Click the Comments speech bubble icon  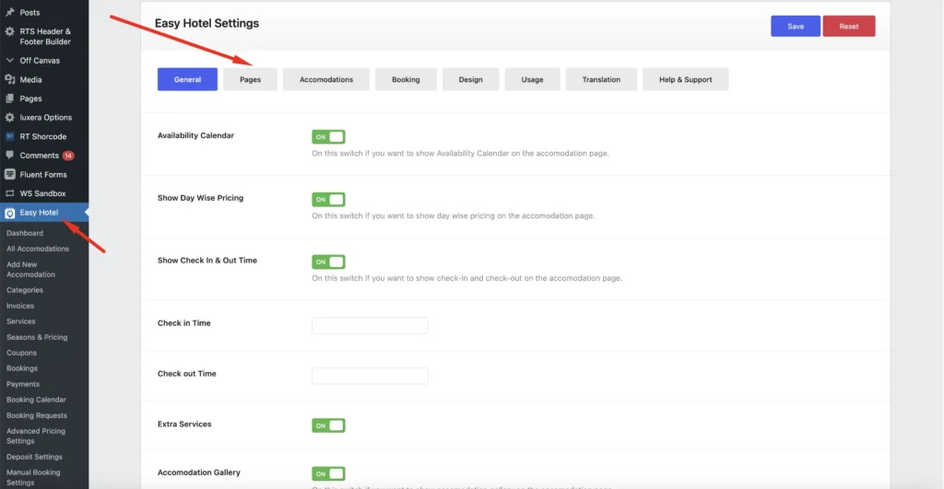(x=9, y=156)
